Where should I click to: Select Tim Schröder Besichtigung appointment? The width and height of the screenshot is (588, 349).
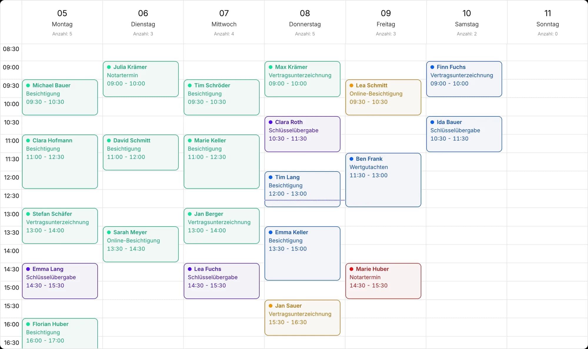click(x=222, y=97)
